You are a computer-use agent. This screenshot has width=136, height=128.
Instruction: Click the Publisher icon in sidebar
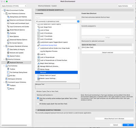(x=8, y=33)
